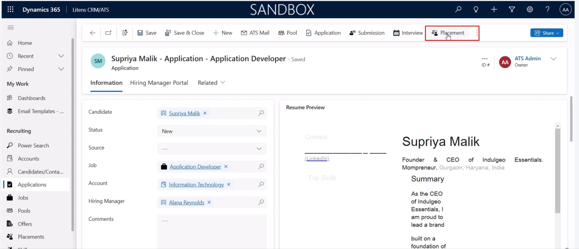Open the Information Technology account link
The height and width of the screenshot is (249, 579).
click(197, 184)
